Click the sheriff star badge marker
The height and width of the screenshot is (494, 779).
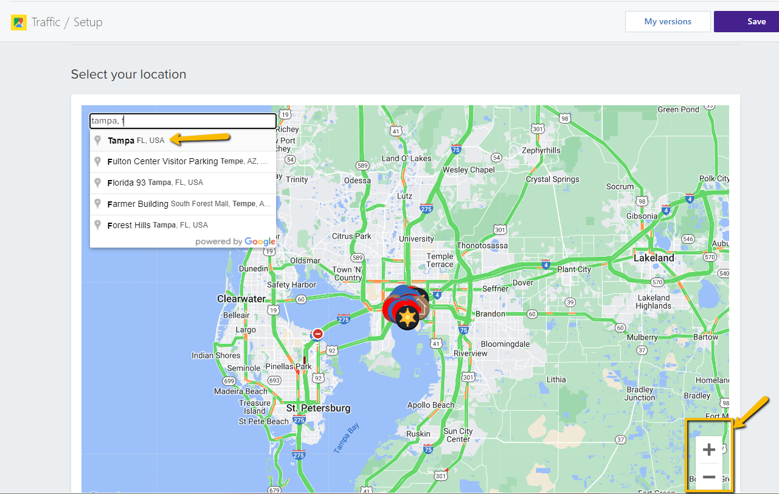click(x=406, y=318)
